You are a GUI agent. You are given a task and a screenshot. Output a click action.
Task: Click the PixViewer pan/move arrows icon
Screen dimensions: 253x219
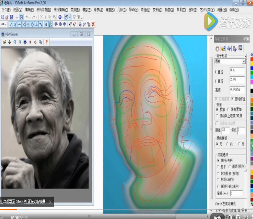point(10,42)
